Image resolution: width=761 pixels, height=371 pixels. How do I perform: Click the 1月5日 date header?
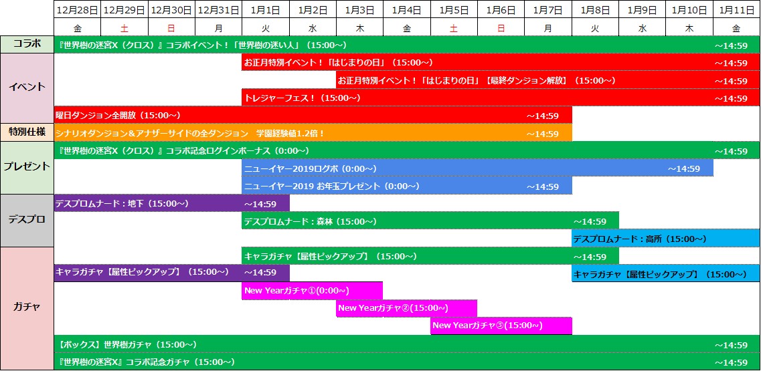(x=454, y=10)
